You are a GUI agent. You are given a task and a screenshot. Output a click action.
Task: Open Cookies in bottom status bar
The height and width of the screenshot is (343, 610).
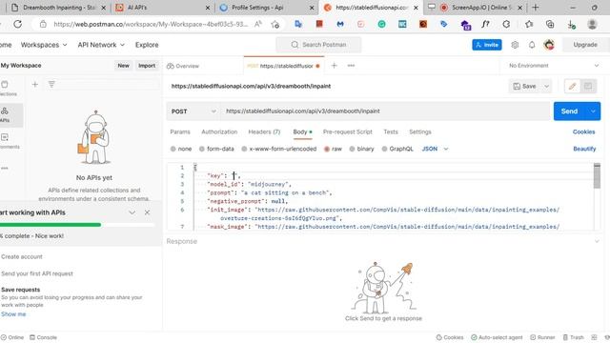[x=450, y=337]
